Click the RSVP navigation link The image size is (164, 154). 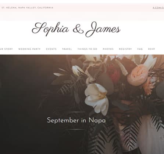[151, 49]
